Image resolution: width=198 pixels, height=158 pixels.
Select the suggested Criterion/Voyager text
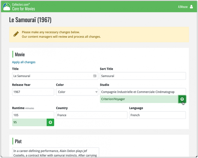point(113,99)
